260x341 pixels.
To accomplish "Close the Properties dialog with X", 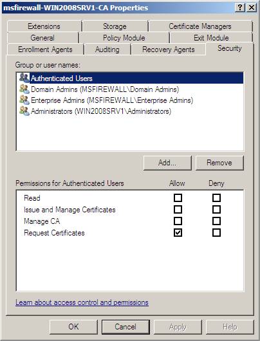I will pos(252,8).
